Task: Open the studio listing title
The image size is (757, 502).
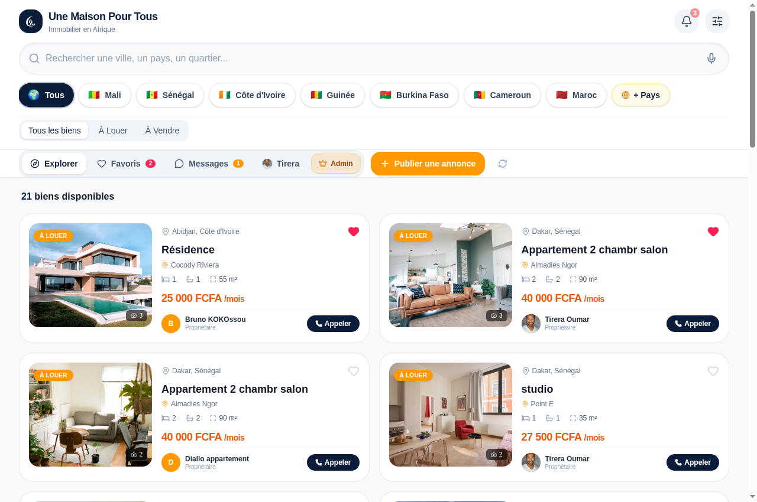Action: tap(537, 389)
